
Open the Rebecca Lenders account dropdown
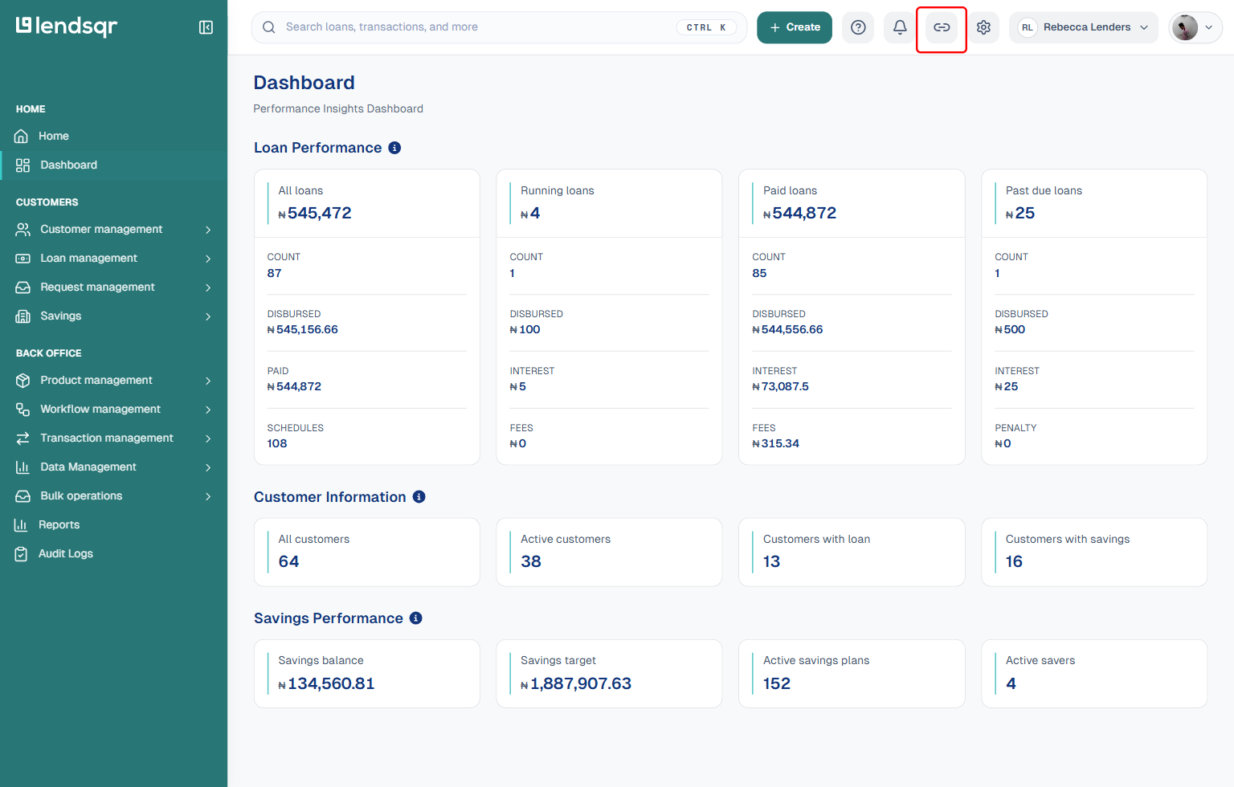tap(1083, 27)
